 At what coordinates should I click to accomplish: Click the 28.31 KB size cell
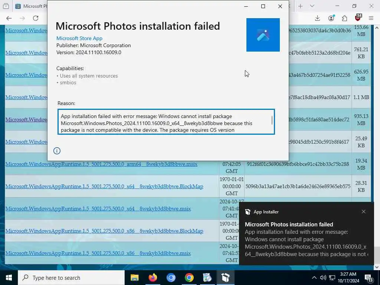click(x=361, y=186)
